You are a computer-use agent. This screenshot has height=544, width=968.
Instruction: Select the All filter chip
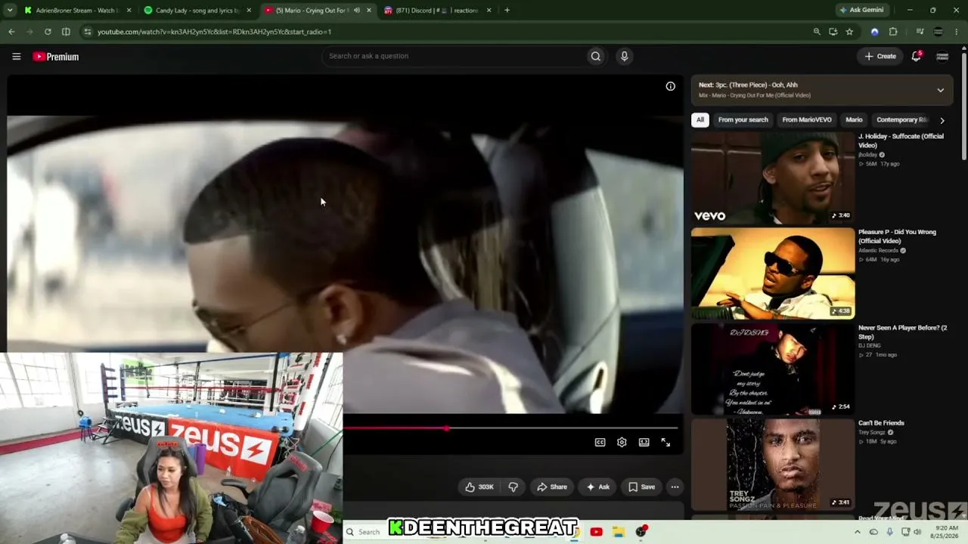[700, 120]
